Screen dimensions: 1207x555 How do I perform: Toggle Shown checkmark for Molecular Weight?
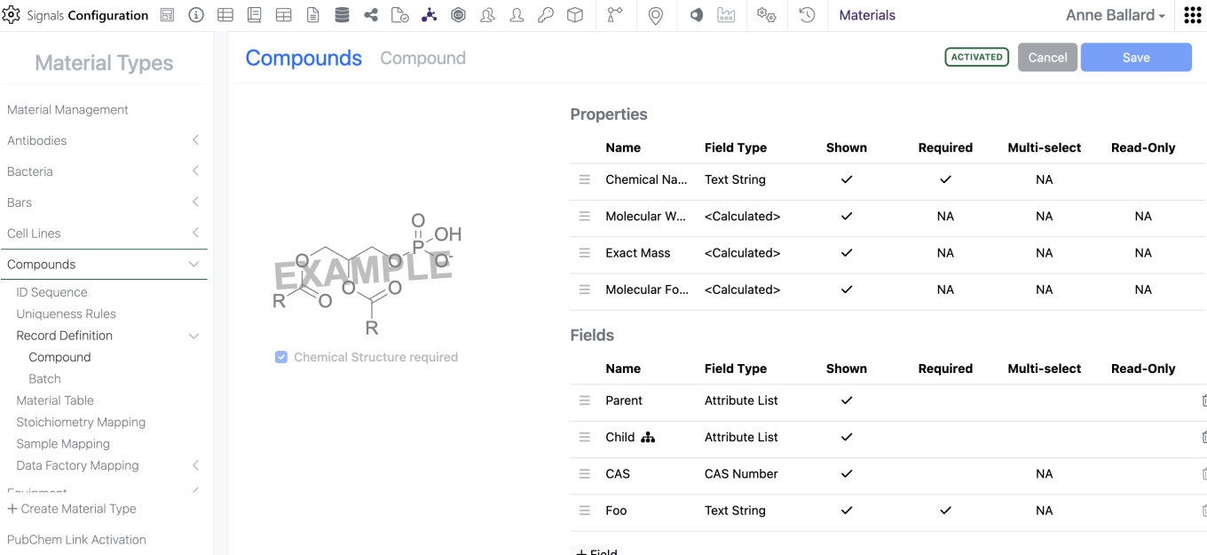pos(847,216)
